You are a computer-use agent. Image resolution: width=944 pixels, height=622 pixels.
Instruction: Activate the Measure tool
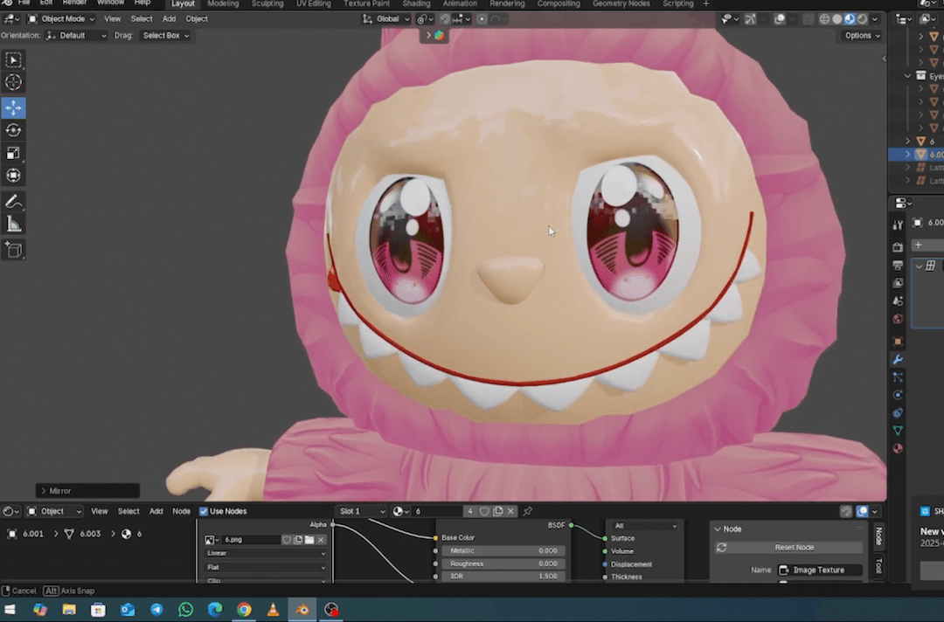click(x=14, y=225)
